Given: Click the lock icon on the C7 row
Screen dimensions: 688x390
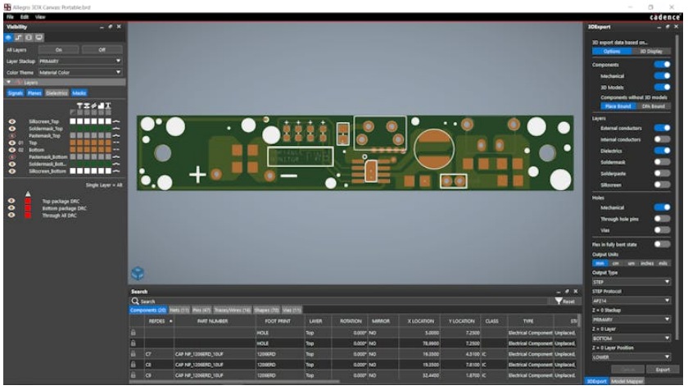Looking at the screenshot, I should click(x=134, y=353).
